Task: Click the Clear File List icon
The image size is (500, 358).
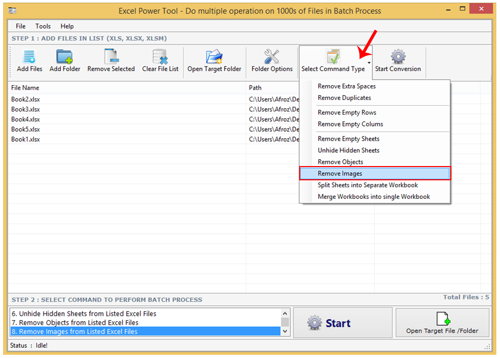Action: (x=160, y=57)
